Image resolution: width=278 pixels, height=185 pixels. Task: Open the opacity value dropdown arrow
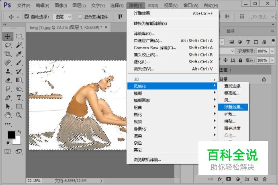(272, 51)
